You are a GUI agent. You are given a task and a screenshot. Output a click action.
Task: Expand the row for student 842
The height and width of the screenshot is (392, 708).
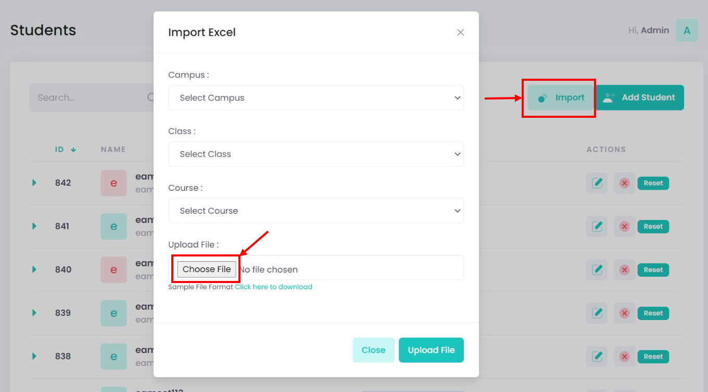pyautogui.click(x=34, y=182)
